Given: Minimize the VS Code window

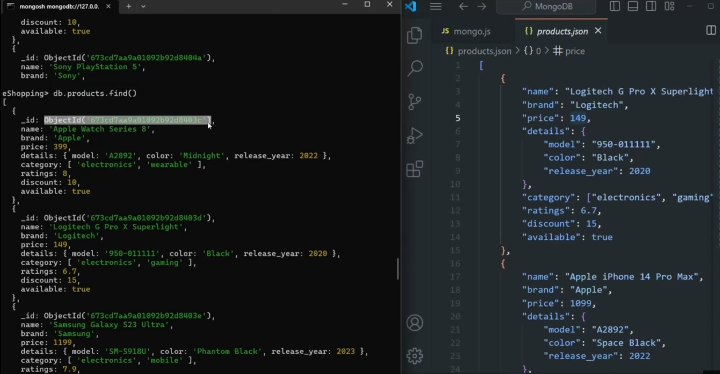Looking at the screenshot, I should click(689, 6).
